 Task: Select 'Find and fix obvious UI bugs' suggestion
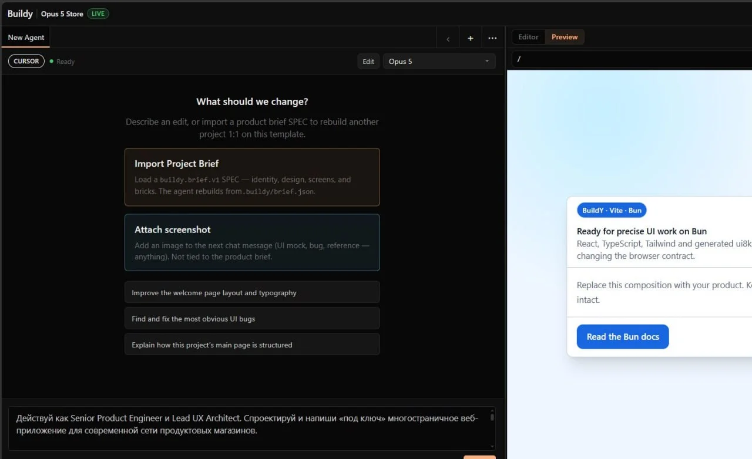click(252, 319)
